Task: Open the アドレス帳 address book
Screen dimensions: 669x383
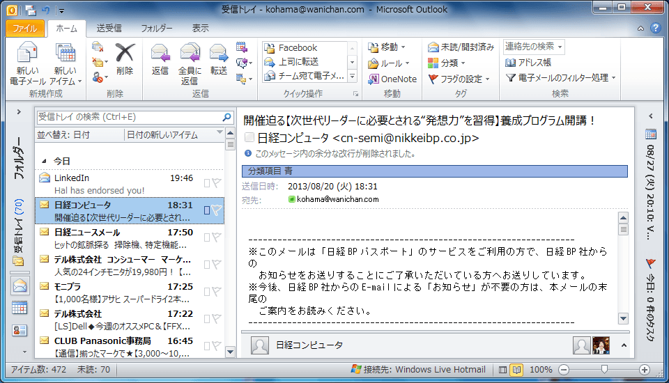Action: pos(528,63)
